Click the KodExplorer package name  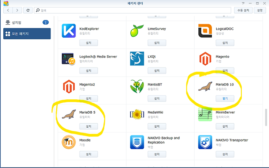point(89,29)
